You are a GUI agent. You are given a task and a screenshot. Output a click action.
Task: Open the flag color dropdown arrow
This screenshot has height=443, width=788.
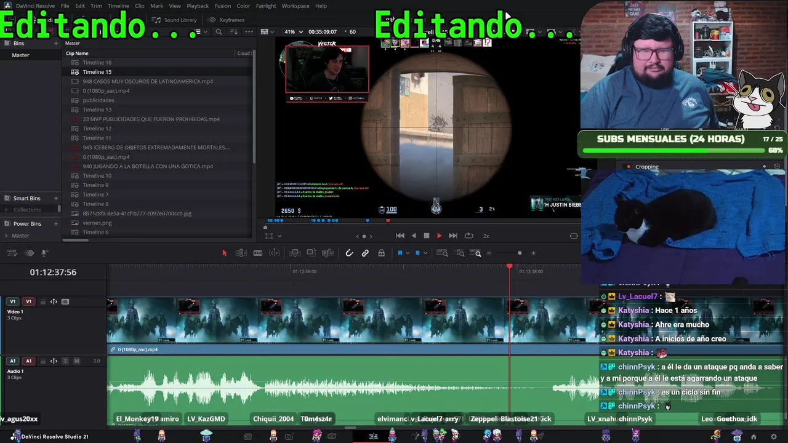(407, 253)
